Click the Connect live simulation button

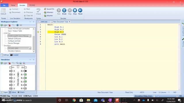(x=15, y=9)
